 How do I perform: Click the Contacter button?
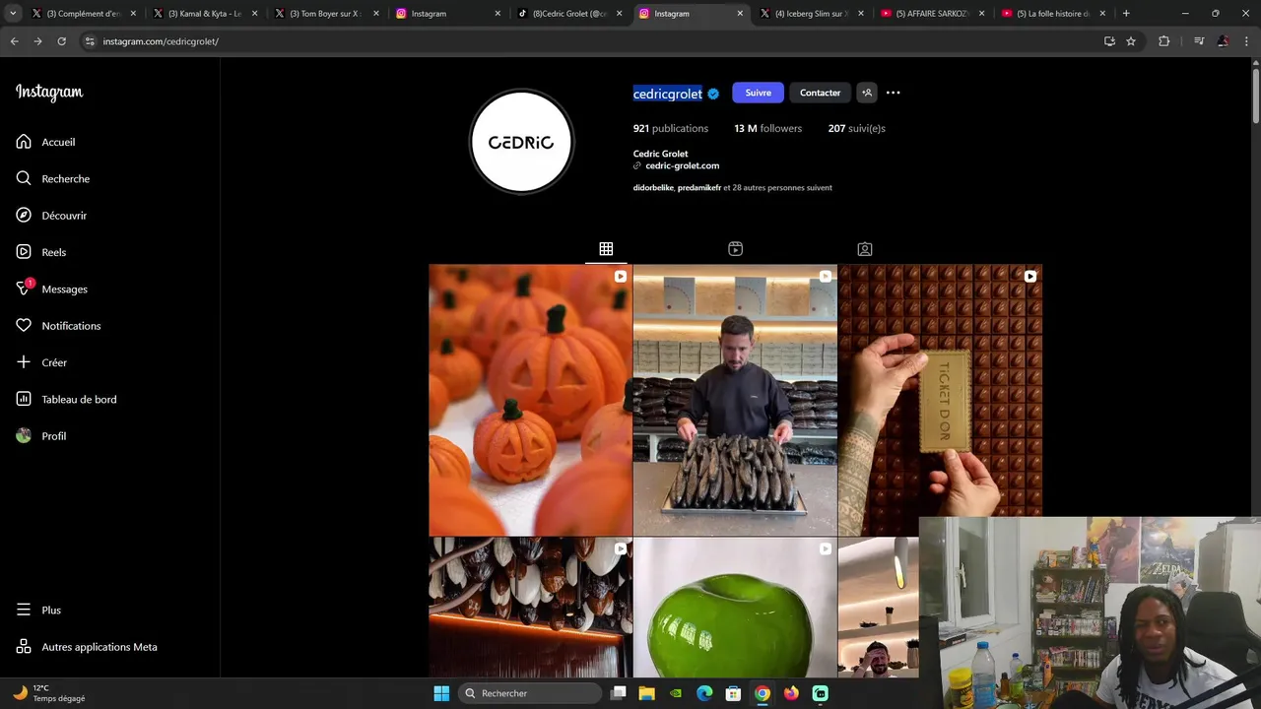[820, 93]
